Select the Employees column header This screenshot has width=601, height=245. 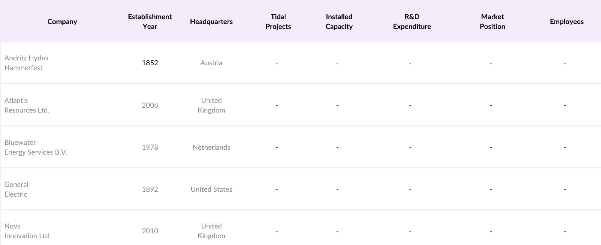coord(566,21)
